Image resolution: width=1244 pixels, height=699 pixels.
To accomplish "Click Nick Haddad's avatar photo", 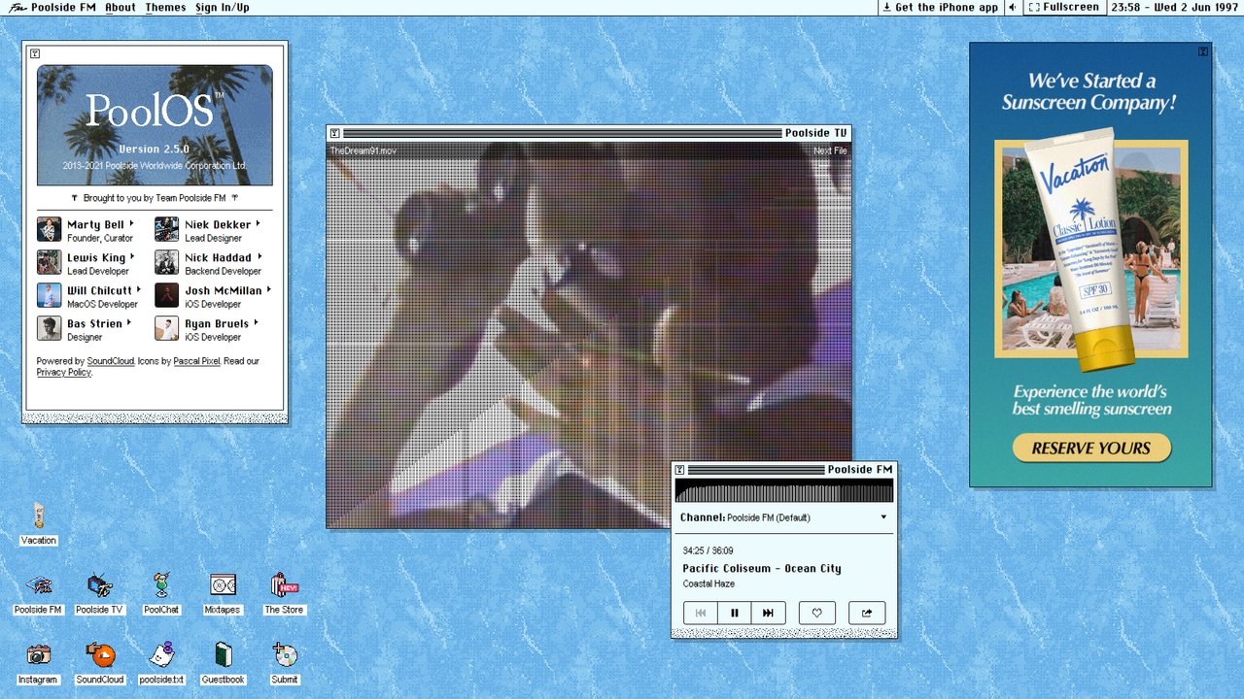I will tap(167, 262).
